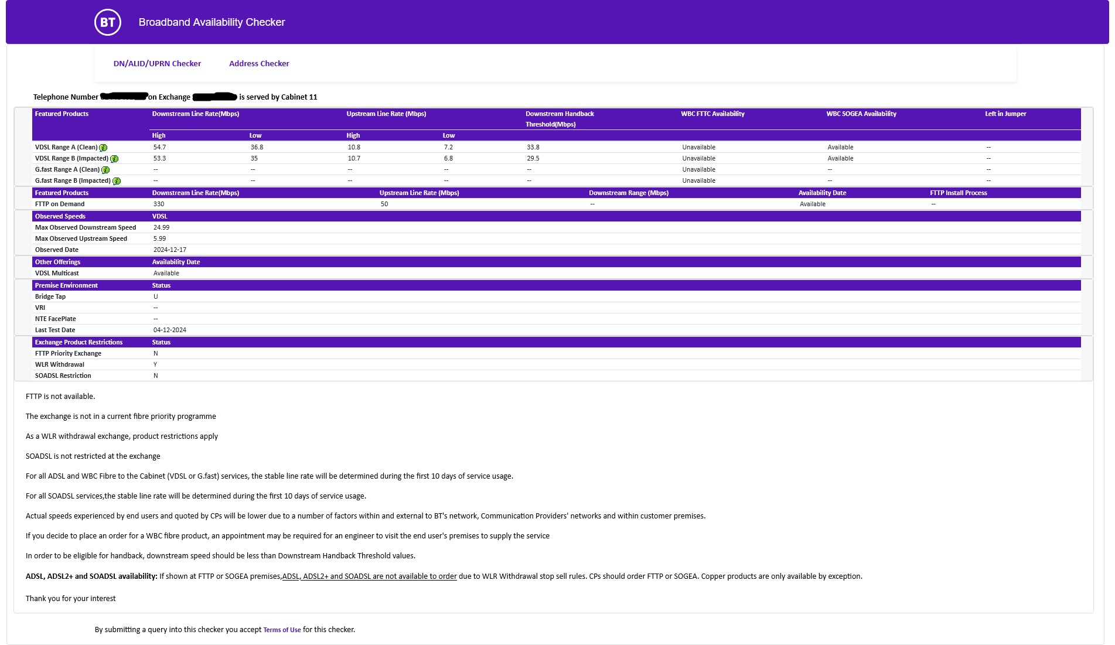Open the Address Checker tab
This screenshot has height=645, width=1115.
click(258, 63)
